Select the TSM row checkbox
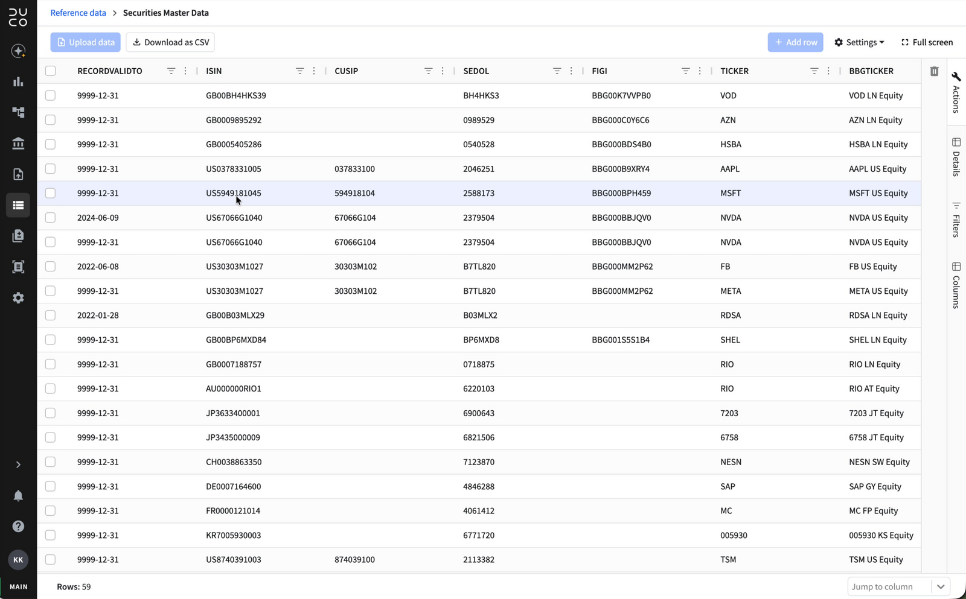The image size is (966, 599). coord(50,559)
